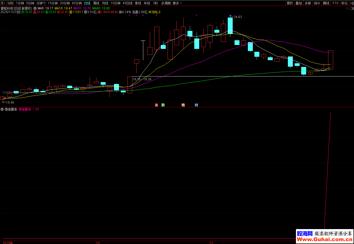Click the 24.63 high price label

(238, 17)
